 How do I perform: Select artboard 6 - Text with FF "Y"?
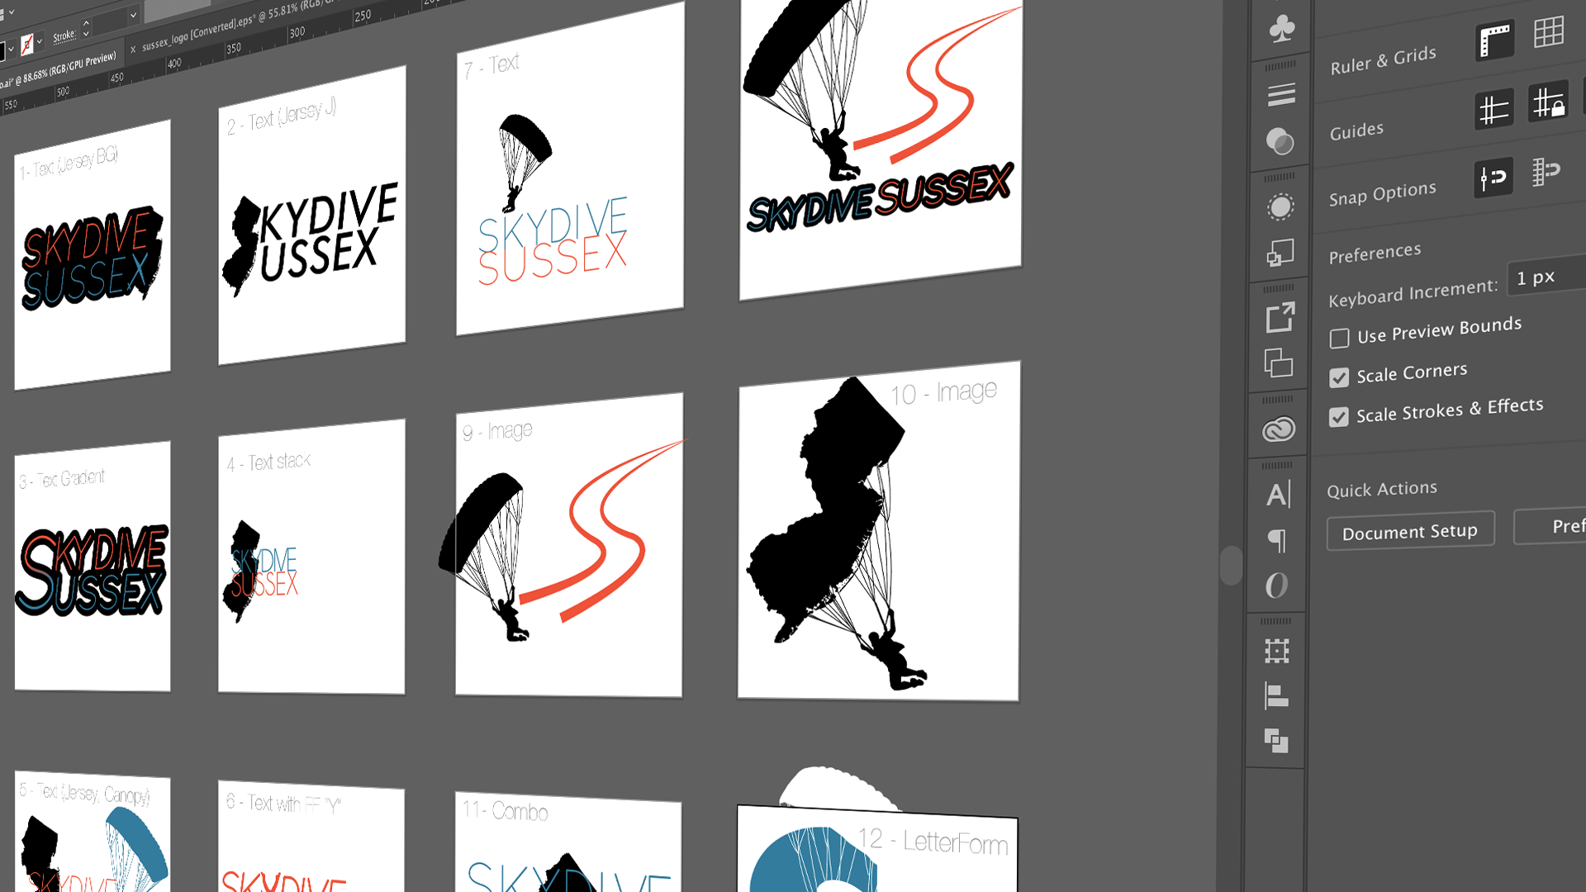[x=311, y=836]
